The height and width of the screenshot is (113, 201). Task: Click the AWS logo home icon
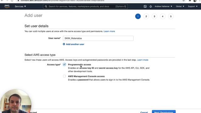tap(7, 6)
